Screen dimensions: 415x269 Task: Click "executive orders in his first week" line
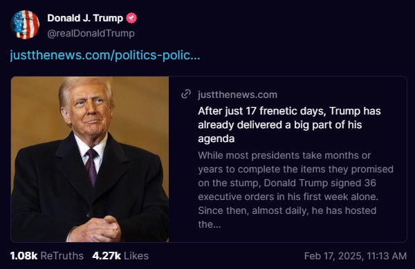pyautogui.click(x=288, y=197)
